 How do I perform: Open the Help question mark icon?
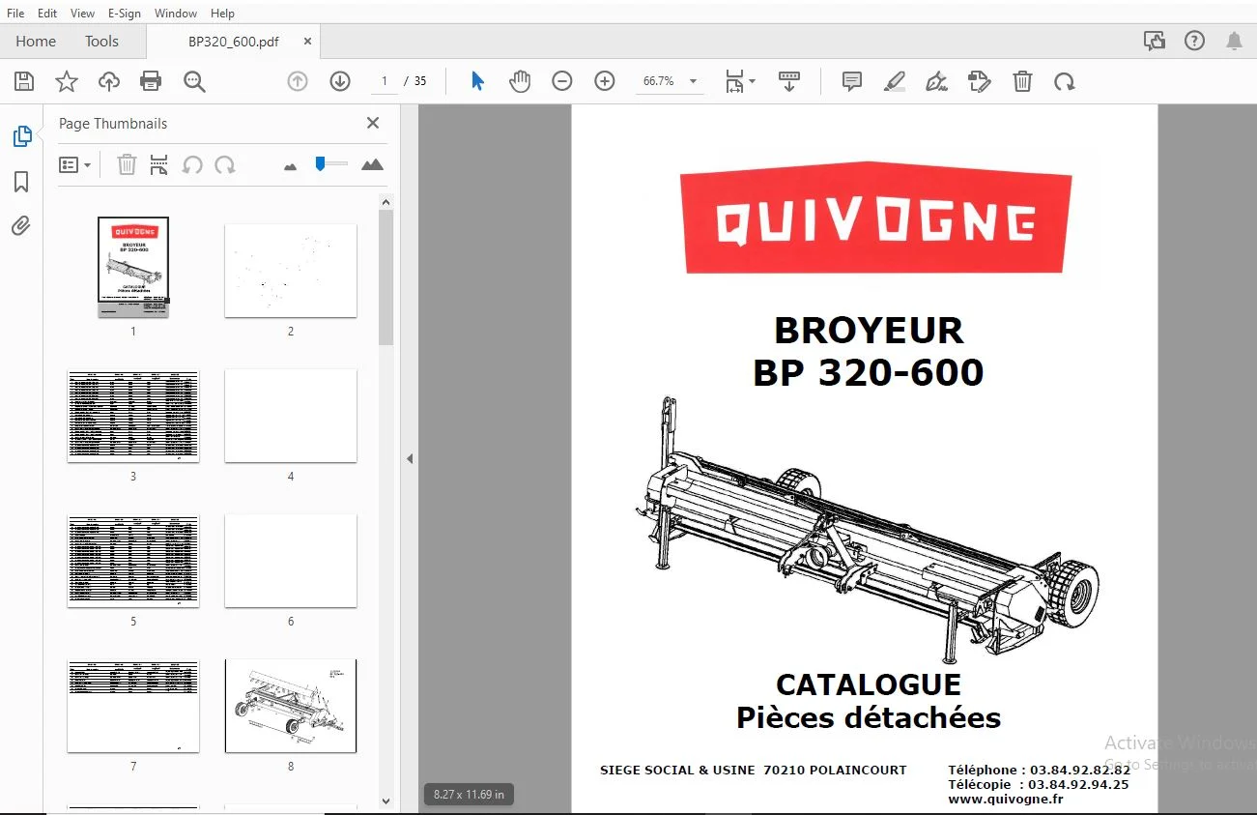pyautogui.click(x=1195, y=41)
